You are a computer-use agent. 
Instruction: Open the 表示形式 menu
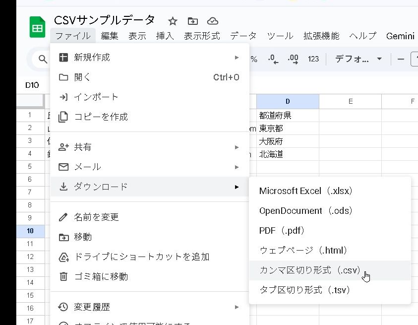point(202,36)
